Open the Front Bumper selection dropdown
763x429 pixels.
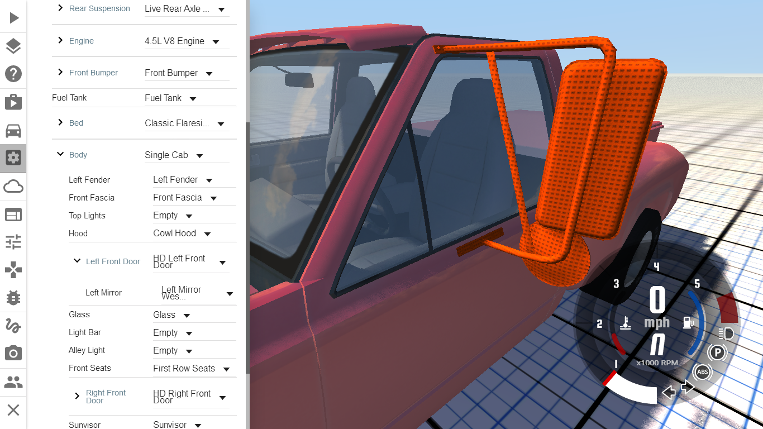tap(187, 73)
